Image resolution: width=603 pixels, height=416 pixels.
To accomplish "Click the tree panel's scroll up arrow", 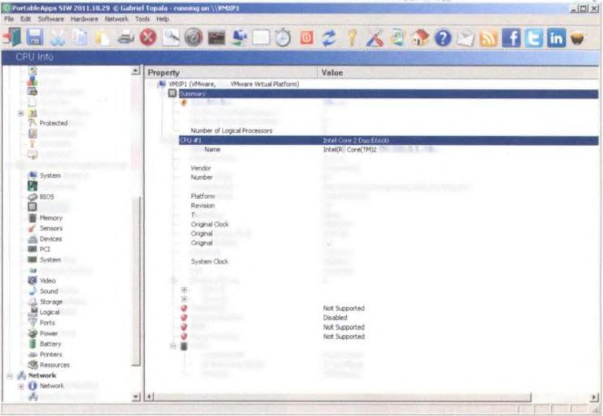I will pyautogui.click(x=135, y=71).
